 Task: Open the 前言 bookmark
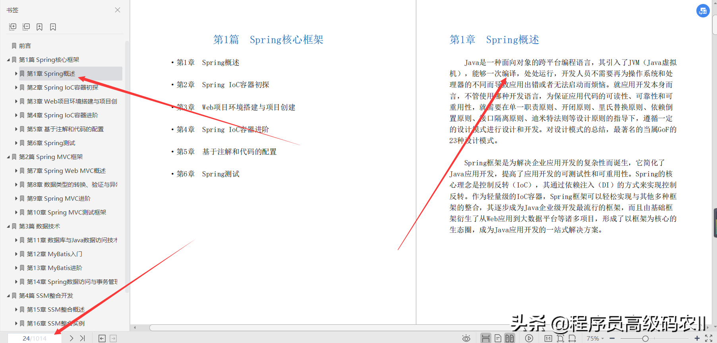(25, 46)
